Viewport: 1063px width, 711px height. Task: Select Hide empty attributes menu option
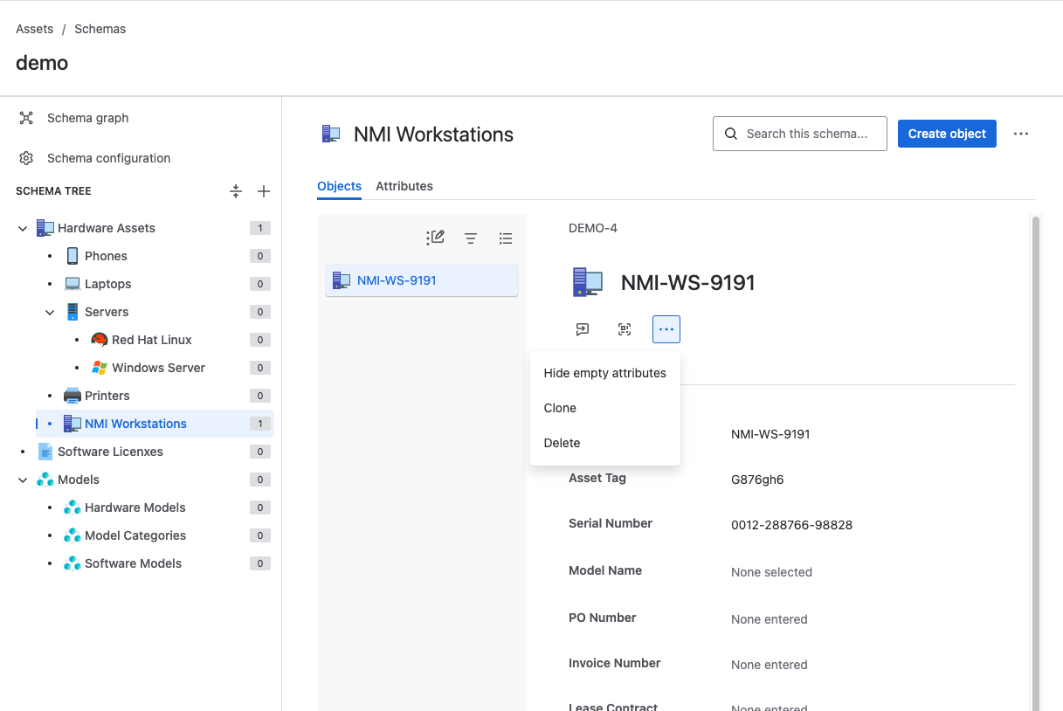[605, 373]
